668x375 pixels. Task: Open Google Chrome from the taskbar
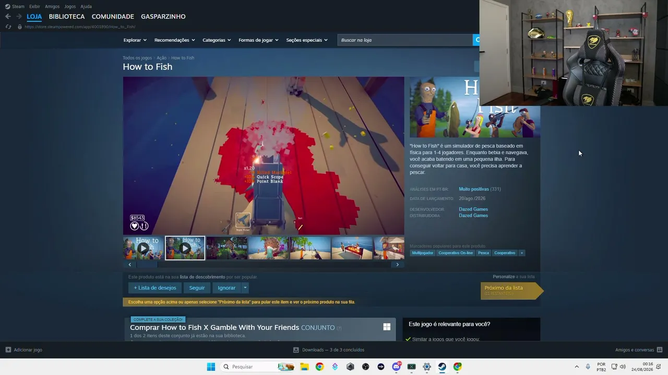[319, 367]
